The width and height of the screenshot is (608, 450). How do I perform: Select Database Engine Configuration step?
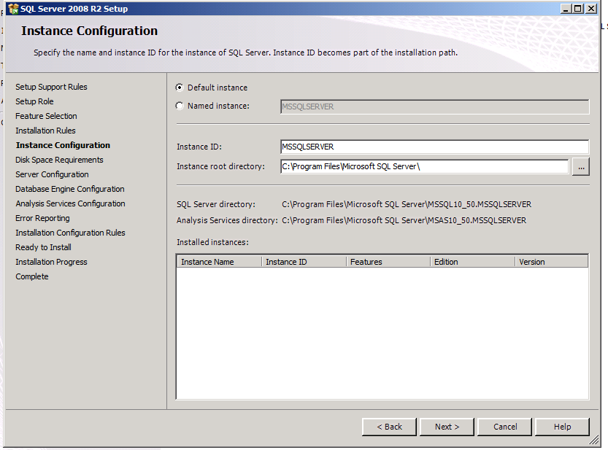click(x=70, y=189)
